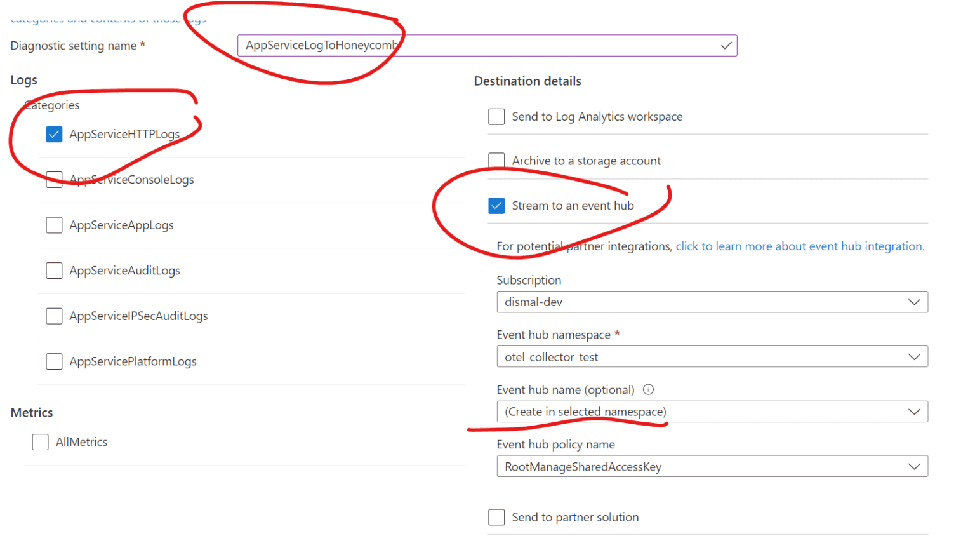Enable Archive to a storage account
This screenshot has width=975, height=543.
pos(496,161)
